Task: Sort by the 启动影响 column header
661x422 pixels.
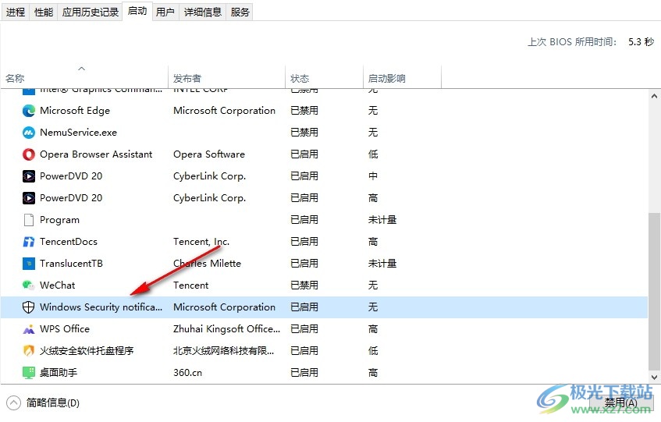Action: click(402, 77)
